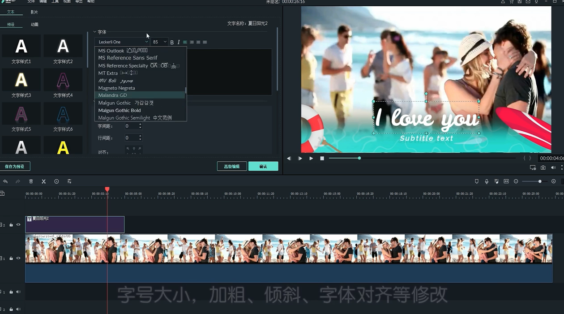This screenshot has width=564, height=314.
Task: Open the 文件 menu
Action: (31, 2)
